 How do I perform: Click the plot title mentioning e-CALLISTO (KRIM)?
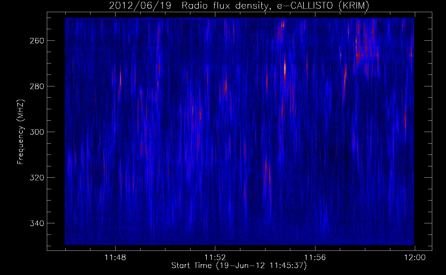click(x=239, y=6)
